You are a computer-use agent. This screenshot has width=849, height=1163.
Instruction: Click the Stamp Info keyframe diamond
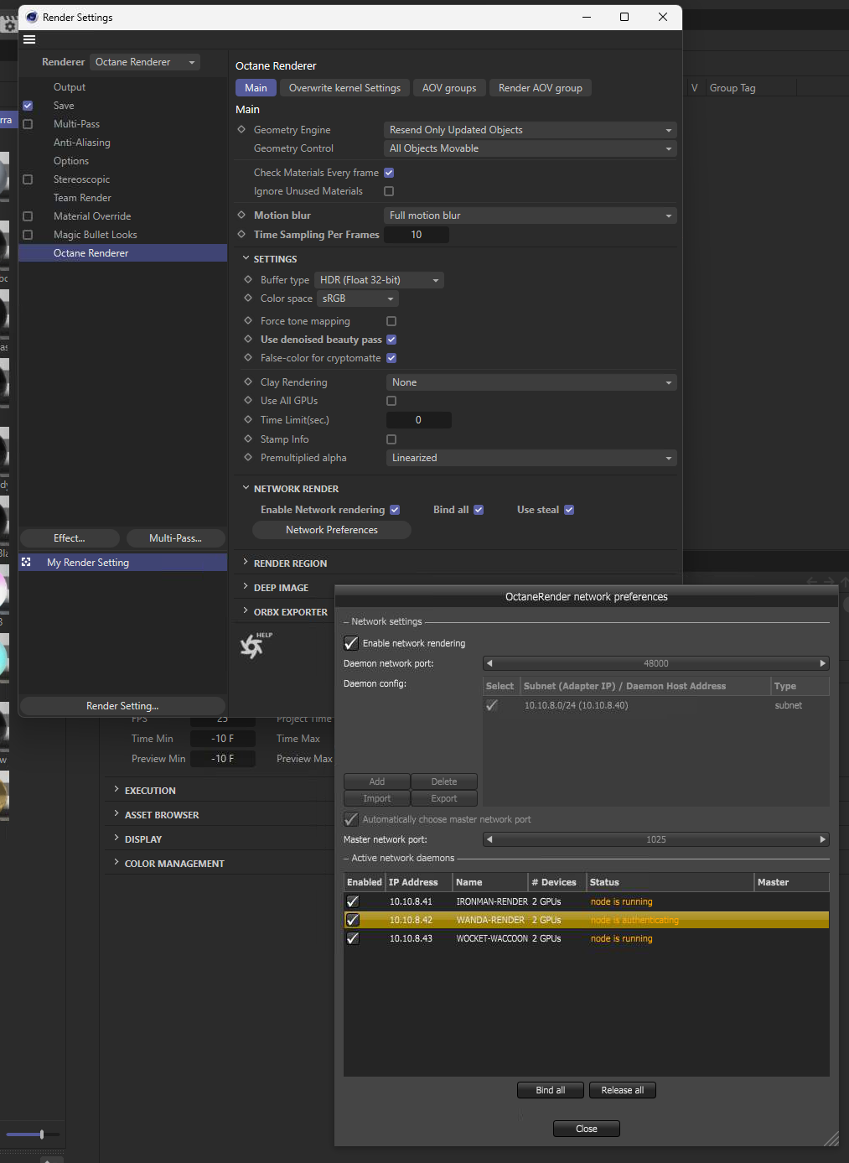248,439
